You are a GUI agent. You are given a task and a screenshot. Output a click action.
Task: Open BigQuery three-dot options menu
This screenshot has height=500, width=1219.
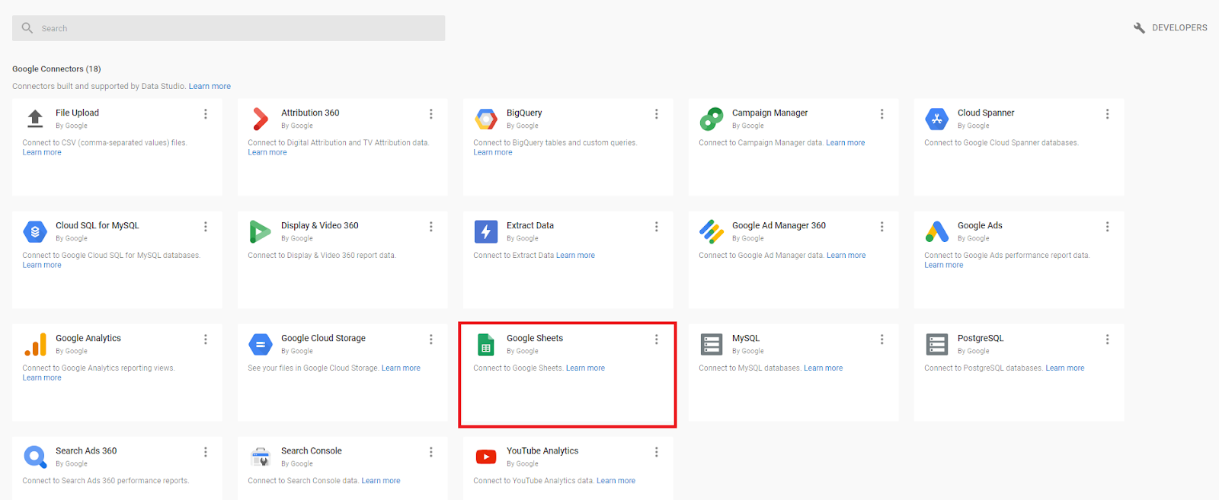click(x=656, y=113)
